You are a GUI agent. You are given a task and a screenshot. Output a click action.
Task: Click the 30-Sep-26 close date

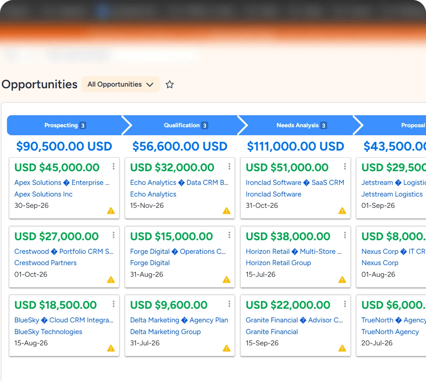click(31, 205)
